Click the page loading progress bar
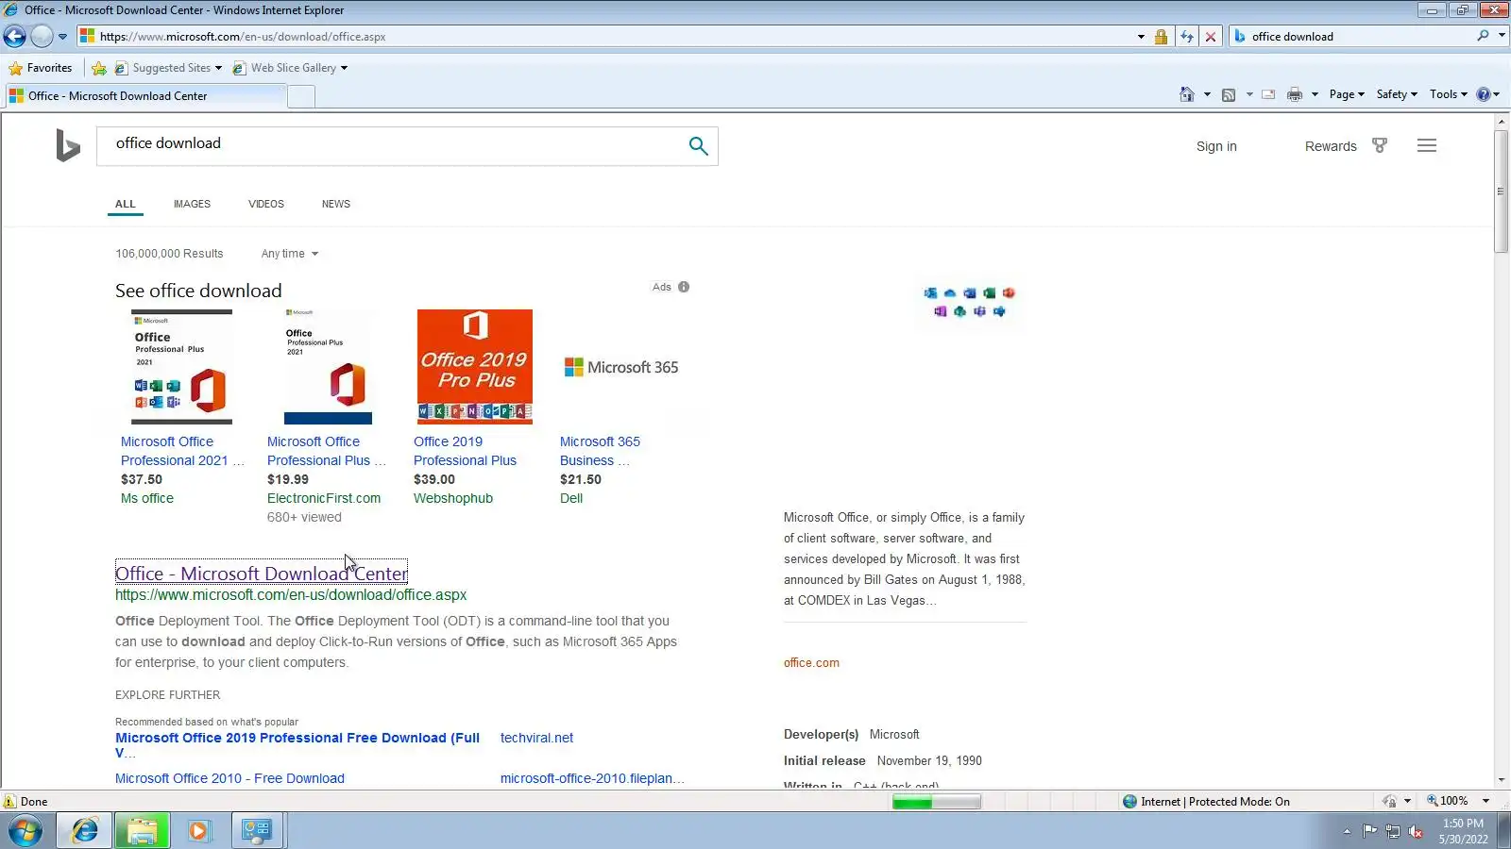The width and height of the screenshot is (1511, 849). (937, 802)
